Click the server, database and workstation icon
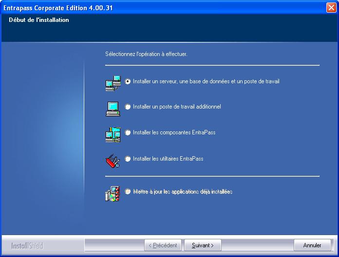The height and width of the screenshot is (257, 339). 113,83
